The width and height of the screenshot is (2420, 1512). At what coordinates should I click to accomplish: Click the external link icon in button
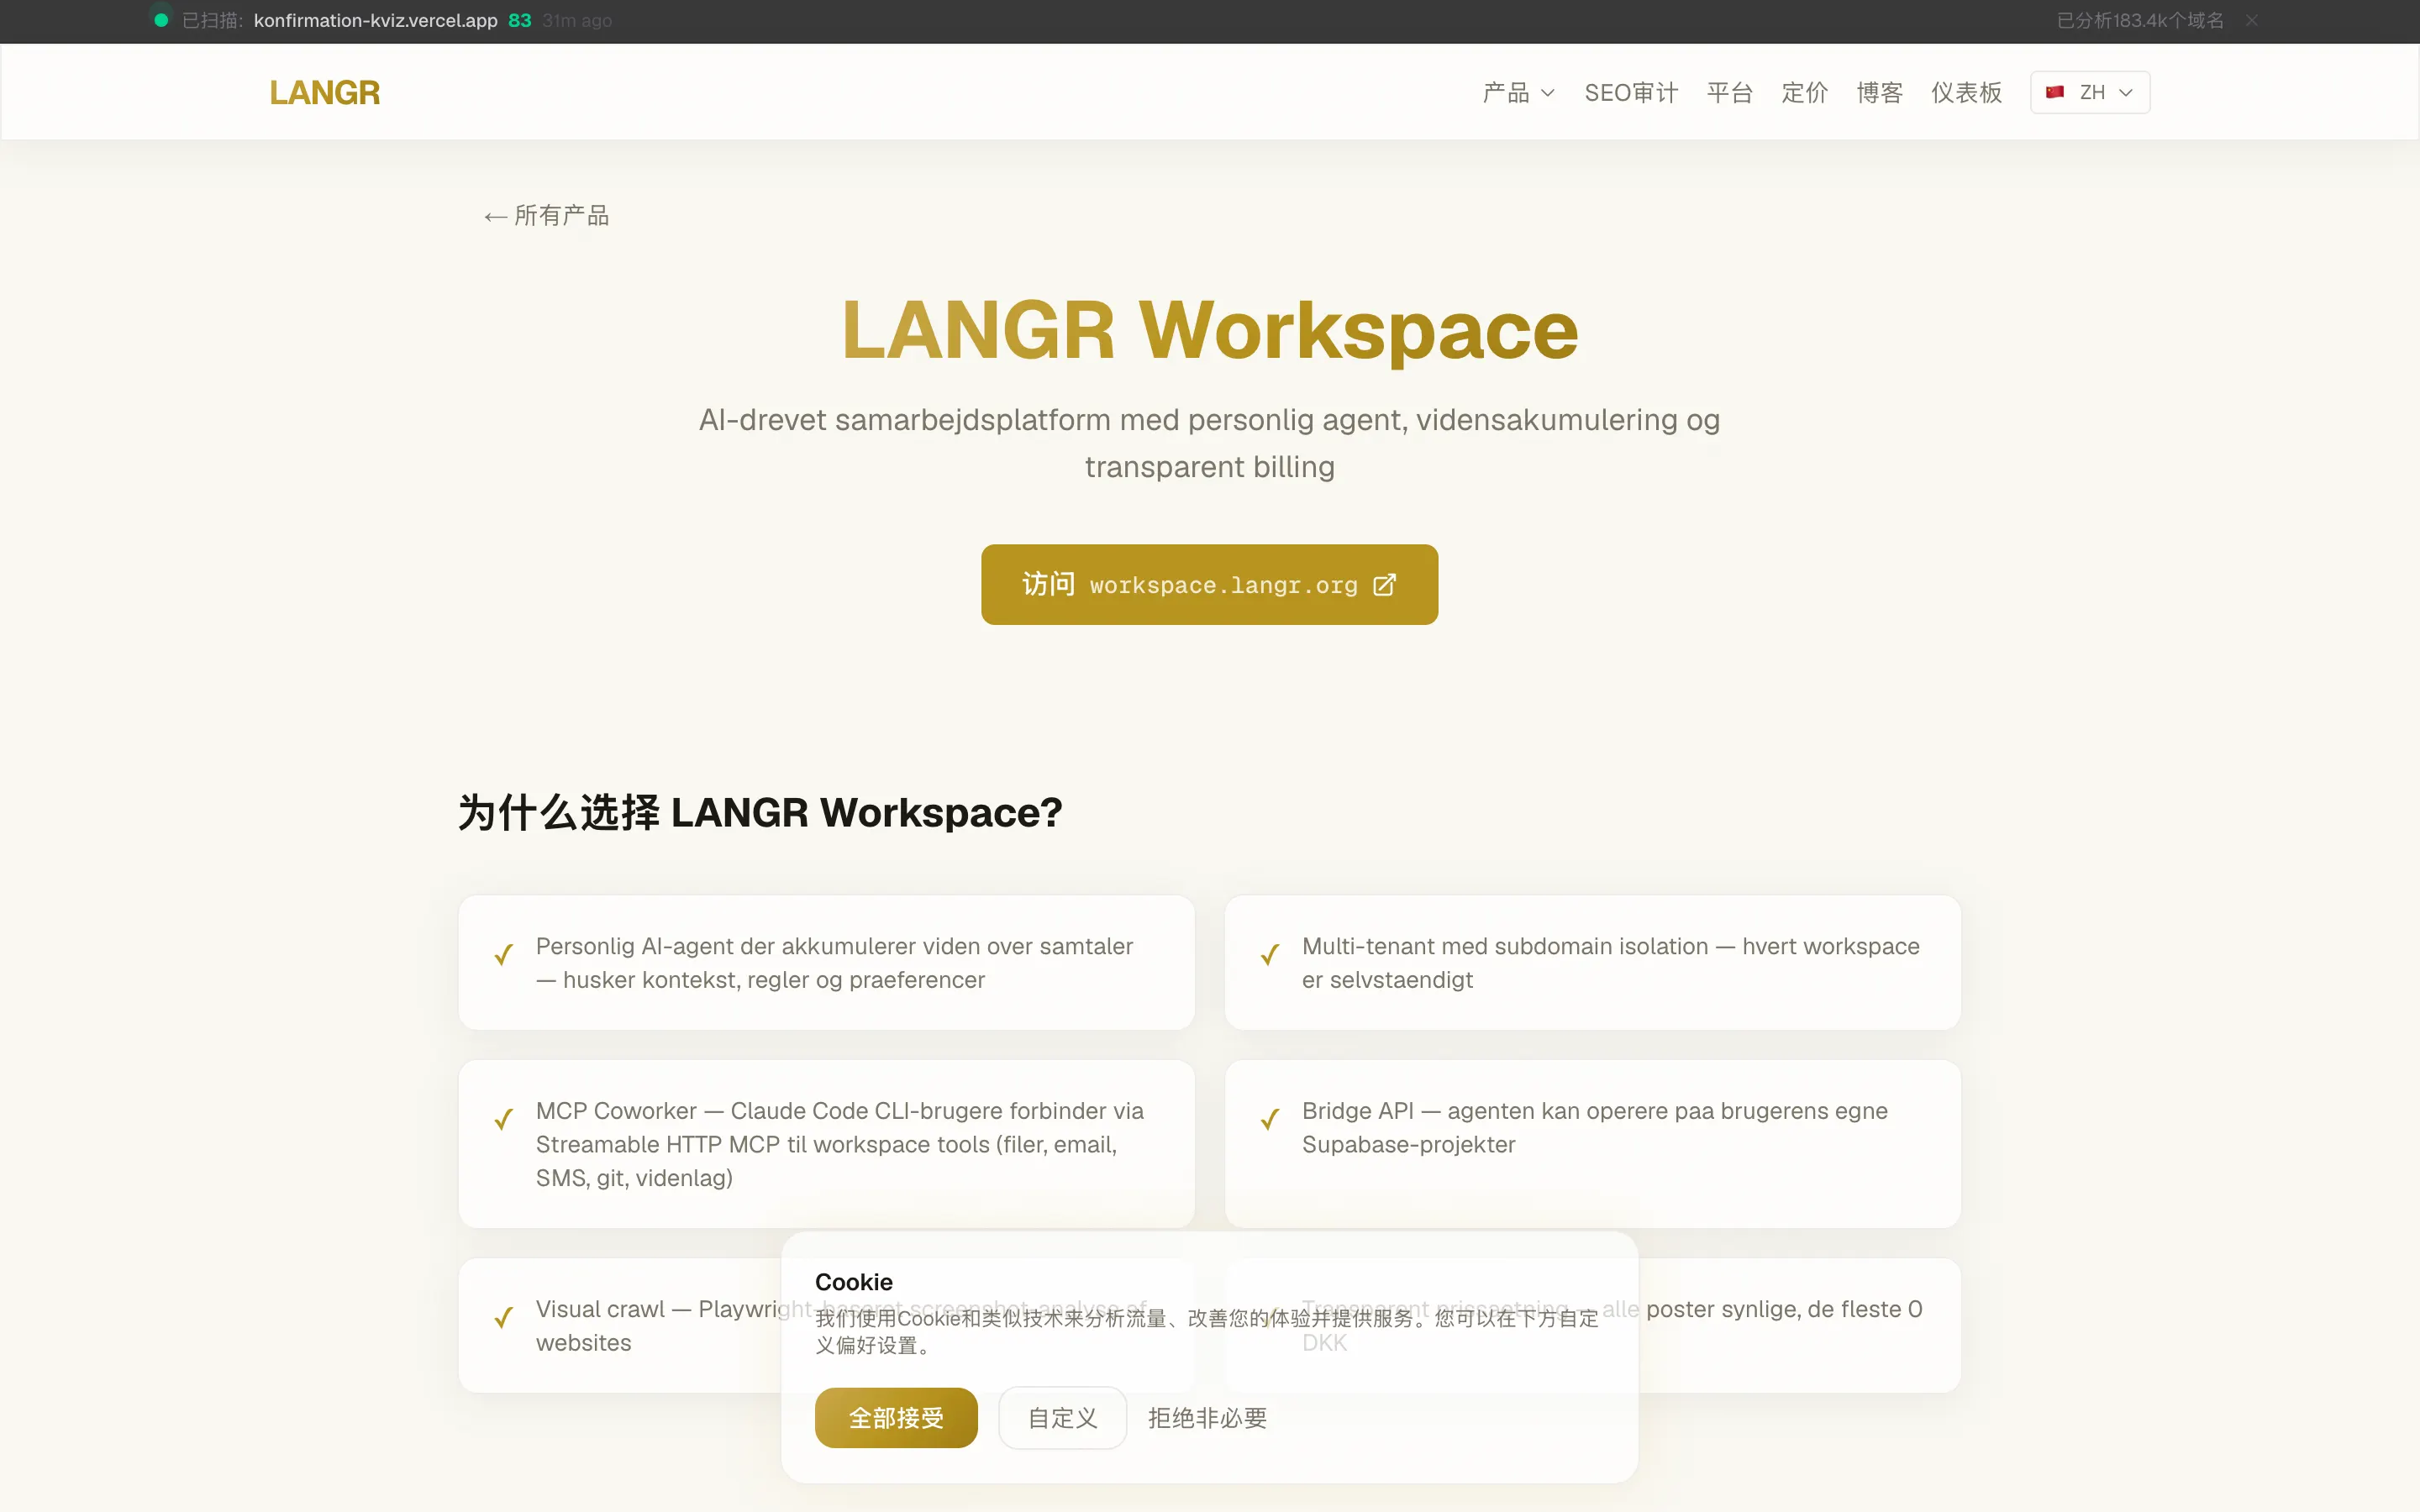1384,585
